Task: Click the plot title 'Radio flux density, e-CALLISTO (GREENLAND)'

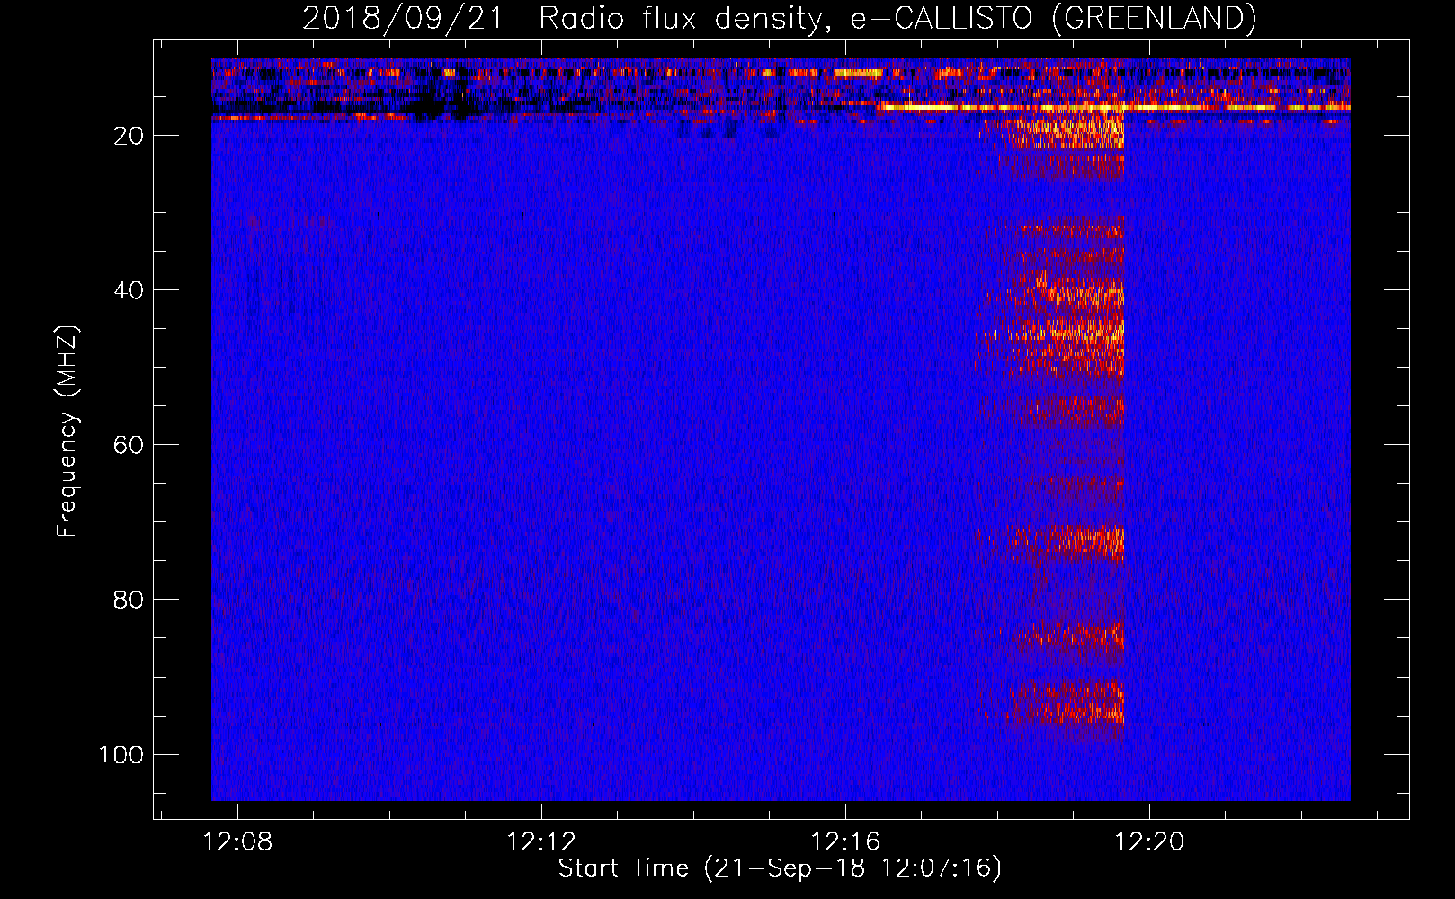Action: (897, 18)
